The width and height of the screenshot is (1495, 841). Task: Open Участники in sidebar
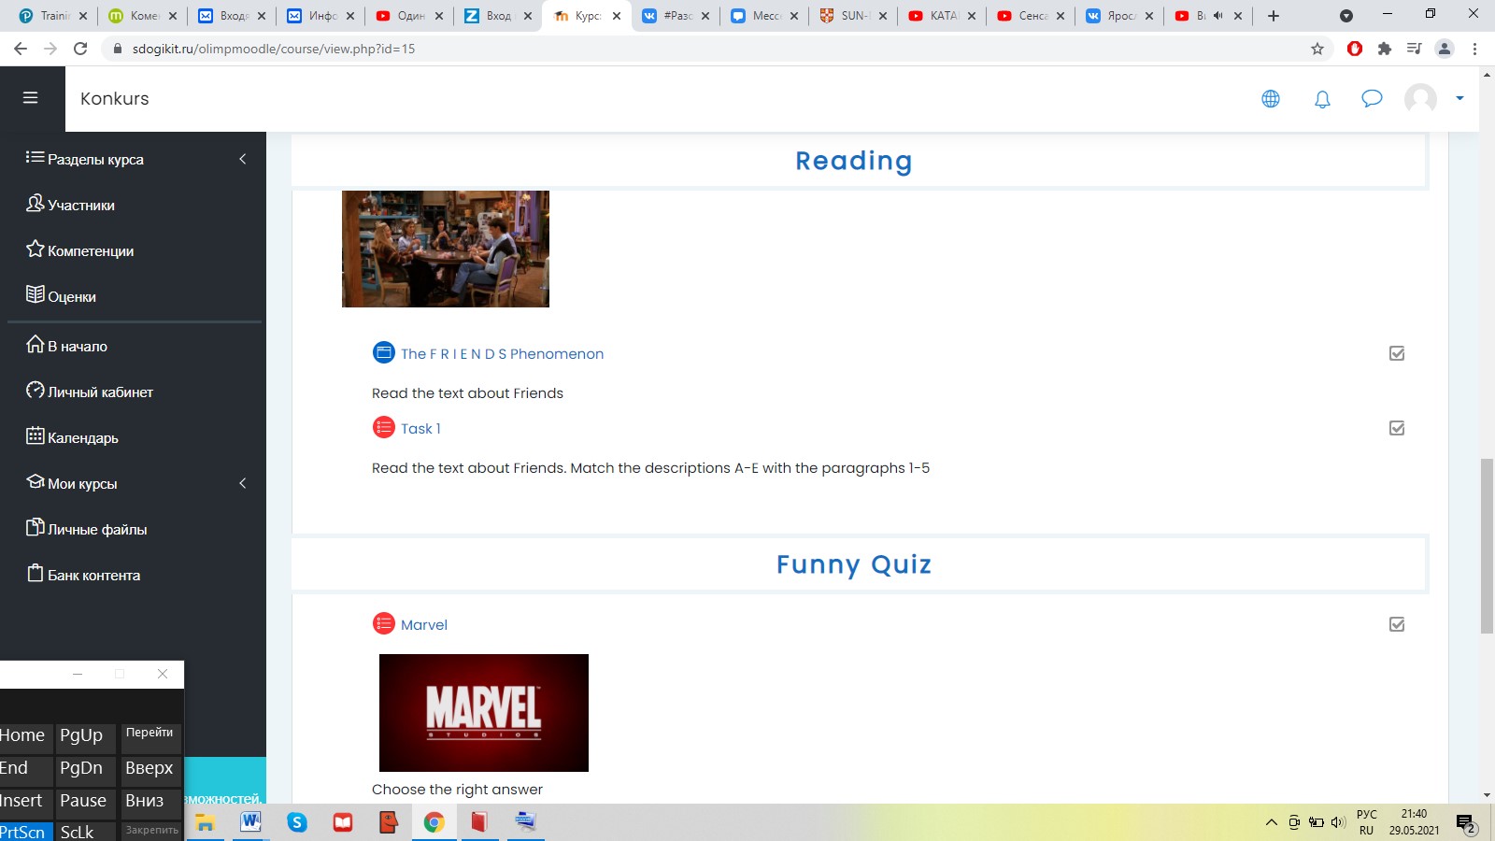point(81,205)
